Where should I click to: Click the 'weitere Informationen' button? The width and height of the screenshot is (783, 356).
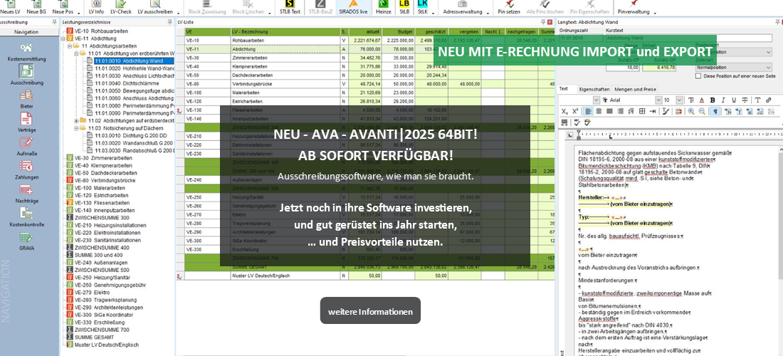pos(370,312)
